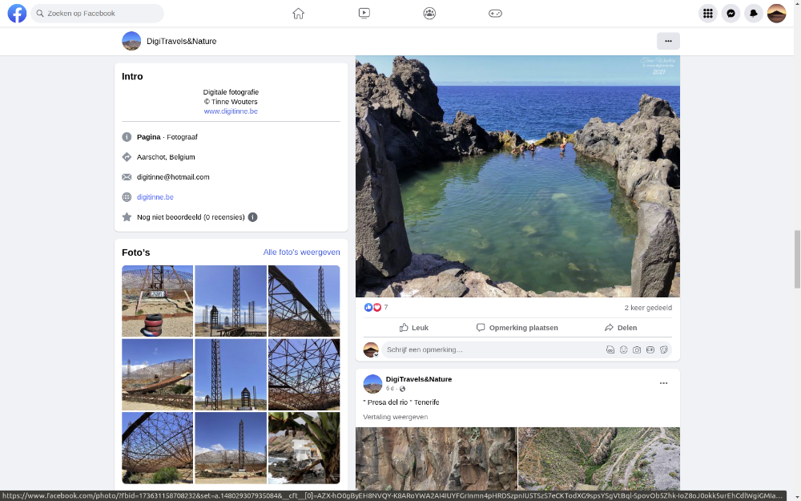Open the apps grid menu icon
801x501 pixels.
pos(707,14)
